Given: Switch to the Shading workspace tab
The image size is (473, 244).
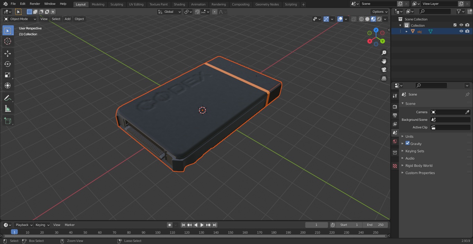Looking at the screenshot, I should (x=179, y=4).
